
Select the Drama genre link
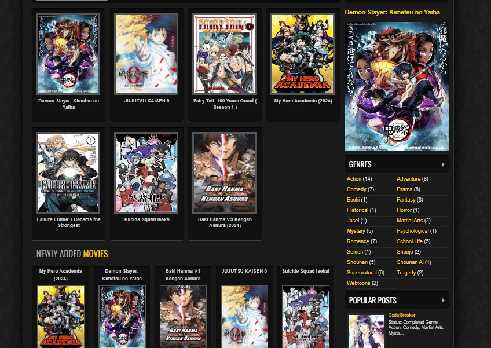click(404, 189)
